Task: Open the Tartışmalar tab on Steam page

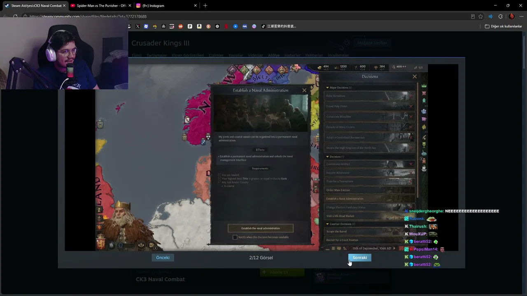Action: (x=157, y=55)
